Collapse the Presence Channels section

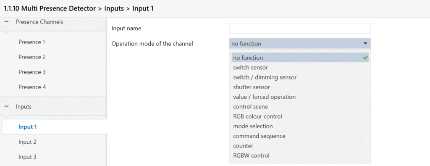[7, 22]
